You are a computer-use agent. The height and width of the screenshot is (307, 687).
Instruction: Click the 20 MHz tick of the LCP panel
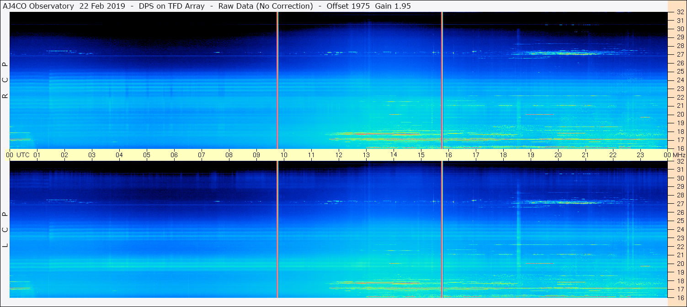[x=680, y=264]
